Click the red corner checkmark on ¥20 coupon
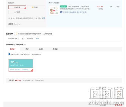Image resolution: width=126 pixels, height=107 pixels. [32, 70]
